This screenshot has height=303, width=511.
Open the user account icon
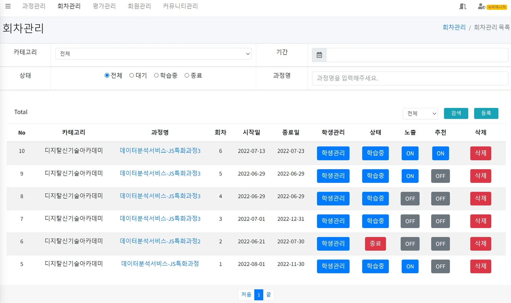click(x=481, y=6)
